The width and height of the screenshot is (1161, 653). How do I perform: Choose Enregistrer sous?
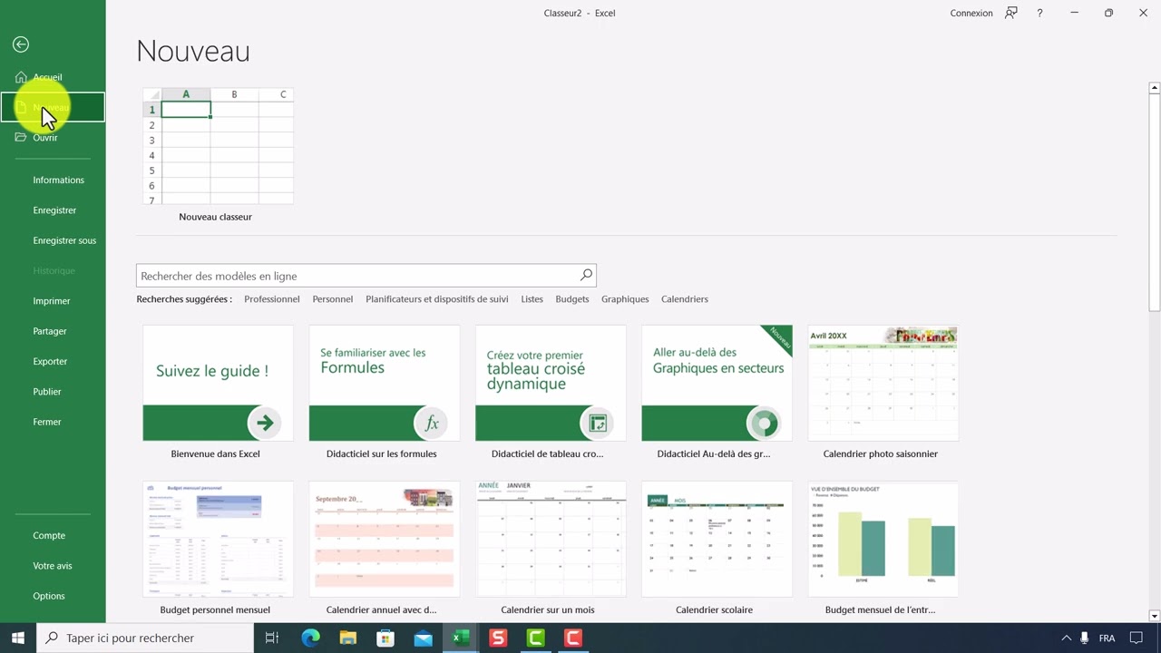click(x=64, y=240)
